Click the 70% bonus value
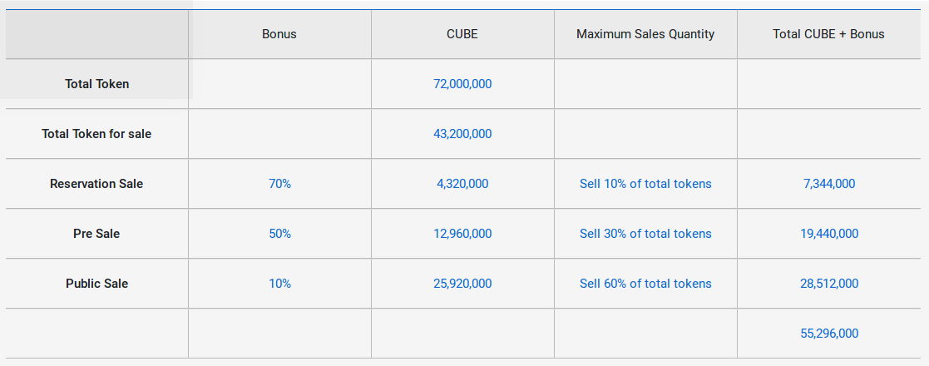This screenshot has width=929, height=366. (x=279, y=184)
